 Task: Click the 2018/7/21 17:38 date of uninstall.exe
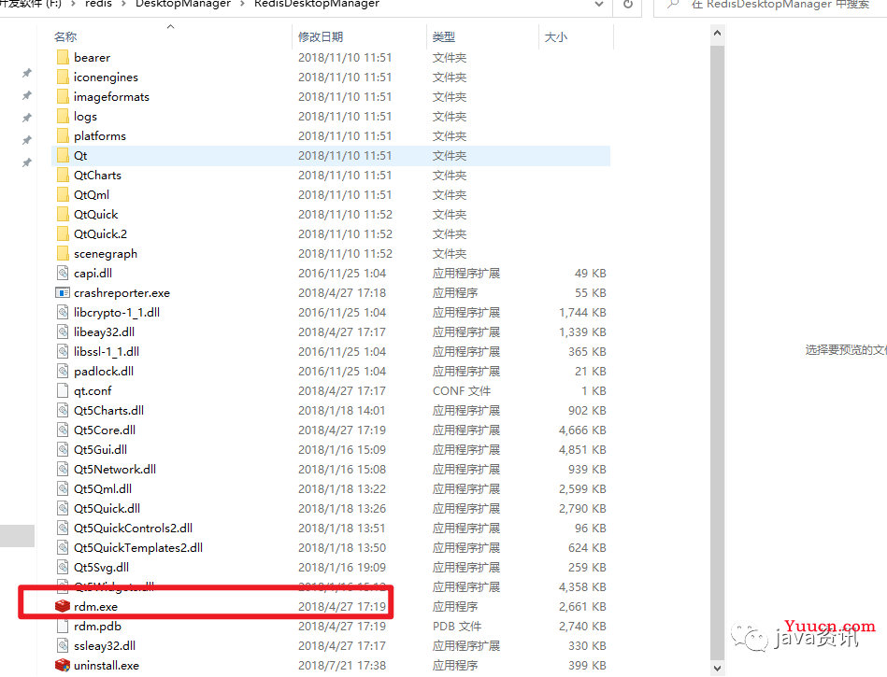tap(342, 665)
